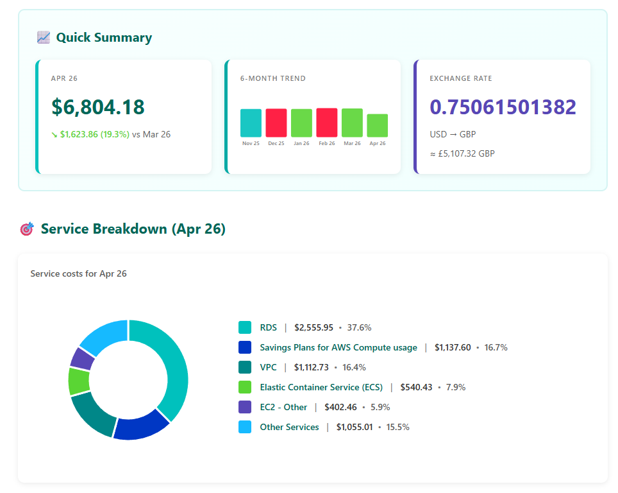This screenshot has width=618, height=493.
Task: Click the Other Services light blue swatch
Action: point(245,427)
